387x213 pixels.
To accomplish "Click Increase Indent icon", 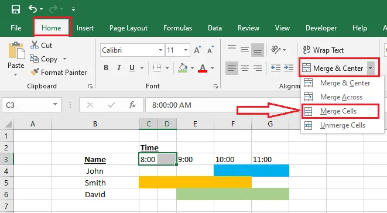I will click(x=288, y=68).
